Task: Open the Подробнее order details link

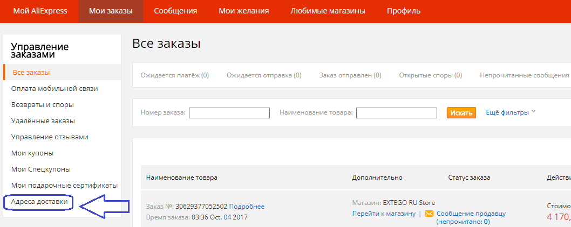Action: click(247, 207)
